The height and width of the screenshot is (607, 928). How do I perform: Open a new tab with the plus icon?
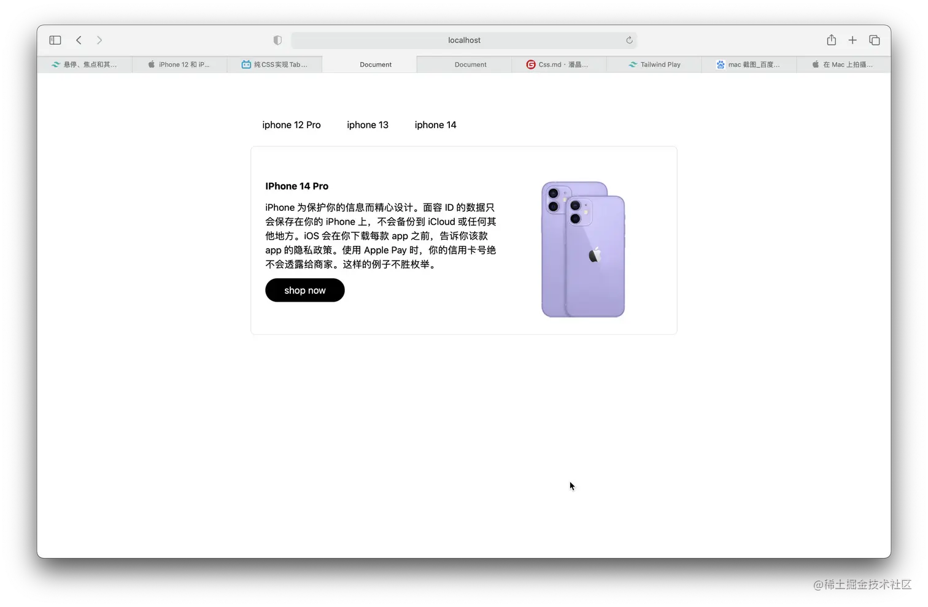[x=853, y=40]
